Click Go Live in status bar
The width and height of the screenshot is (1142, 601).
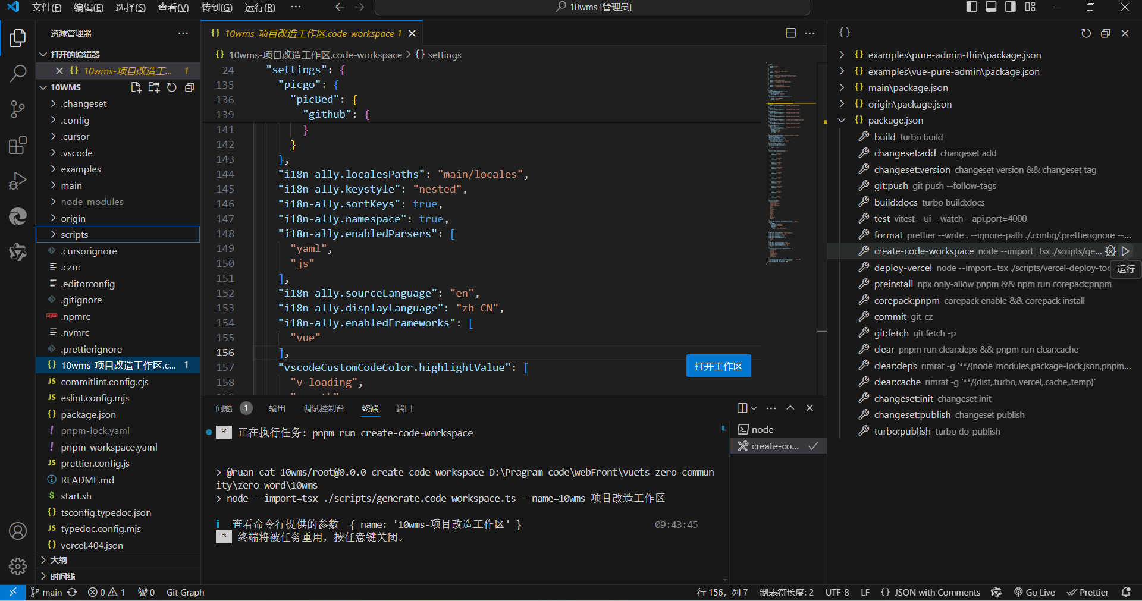click(1035, 592)
